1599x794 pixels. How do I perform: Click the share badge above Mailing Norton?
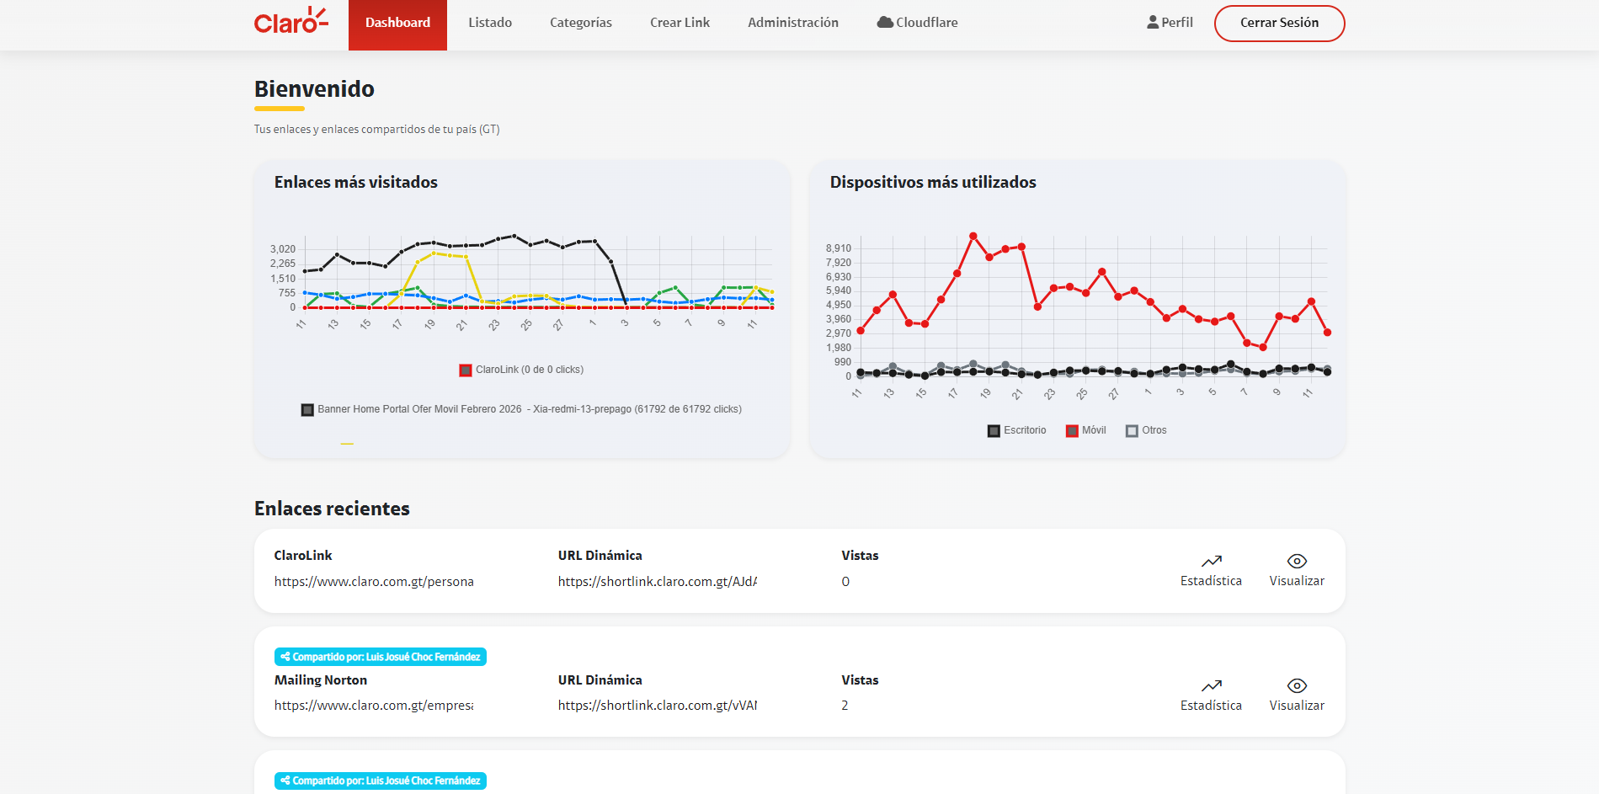[x=381, y=657]
